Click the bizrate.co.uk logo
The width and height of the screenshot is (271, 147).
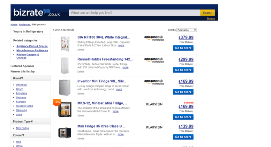pos(37,13)
